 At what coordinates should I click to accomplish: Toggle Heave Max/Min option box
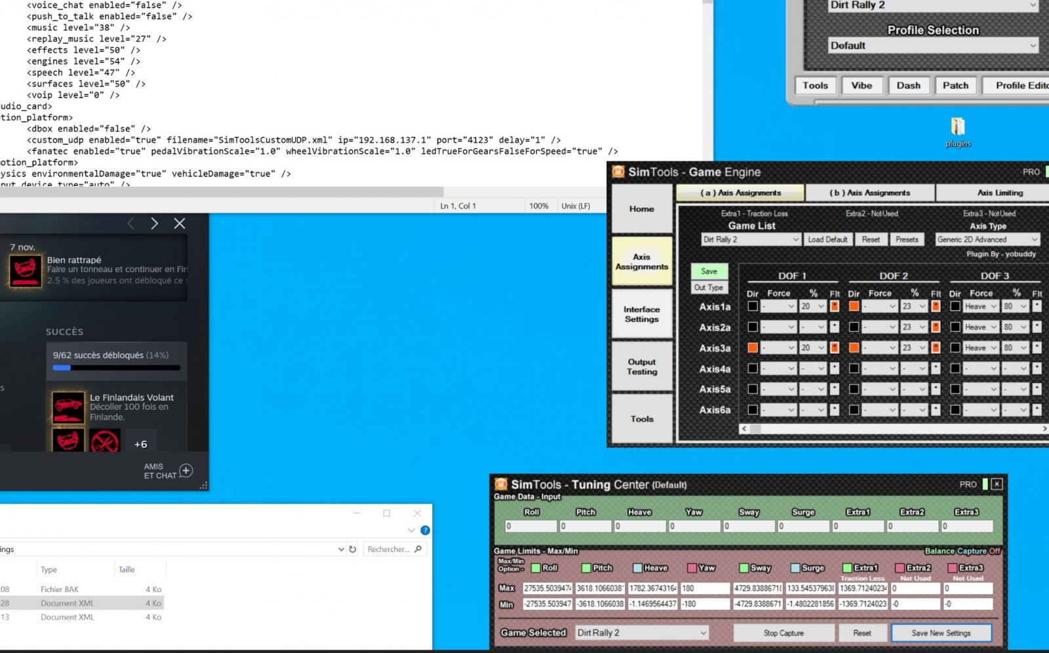637,568
